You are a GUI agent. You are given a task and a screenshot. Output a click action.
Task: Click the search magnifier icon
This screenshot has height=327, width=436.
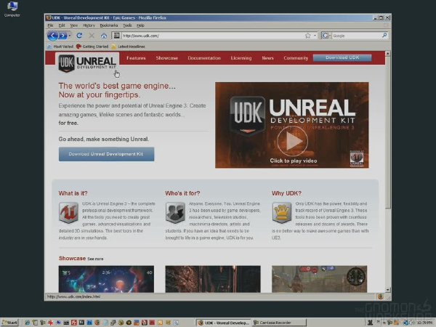pyautogui.click(x=384, y=36)
